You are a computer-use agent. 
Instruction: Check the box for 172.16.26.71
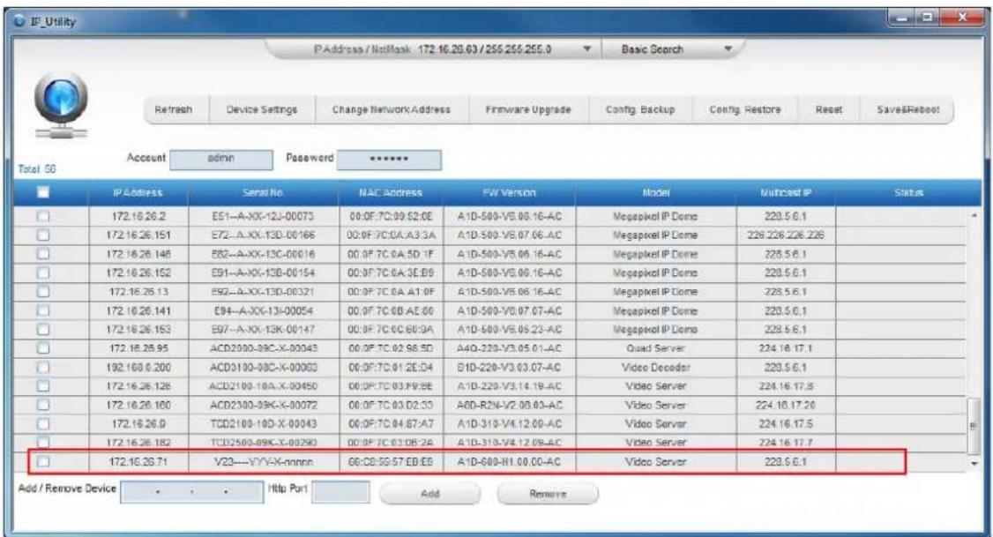click(43, 462)
